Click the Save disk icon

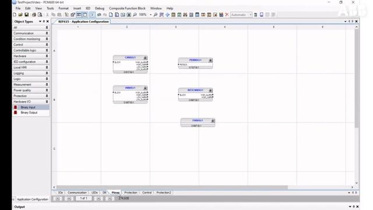click(26, 15)
